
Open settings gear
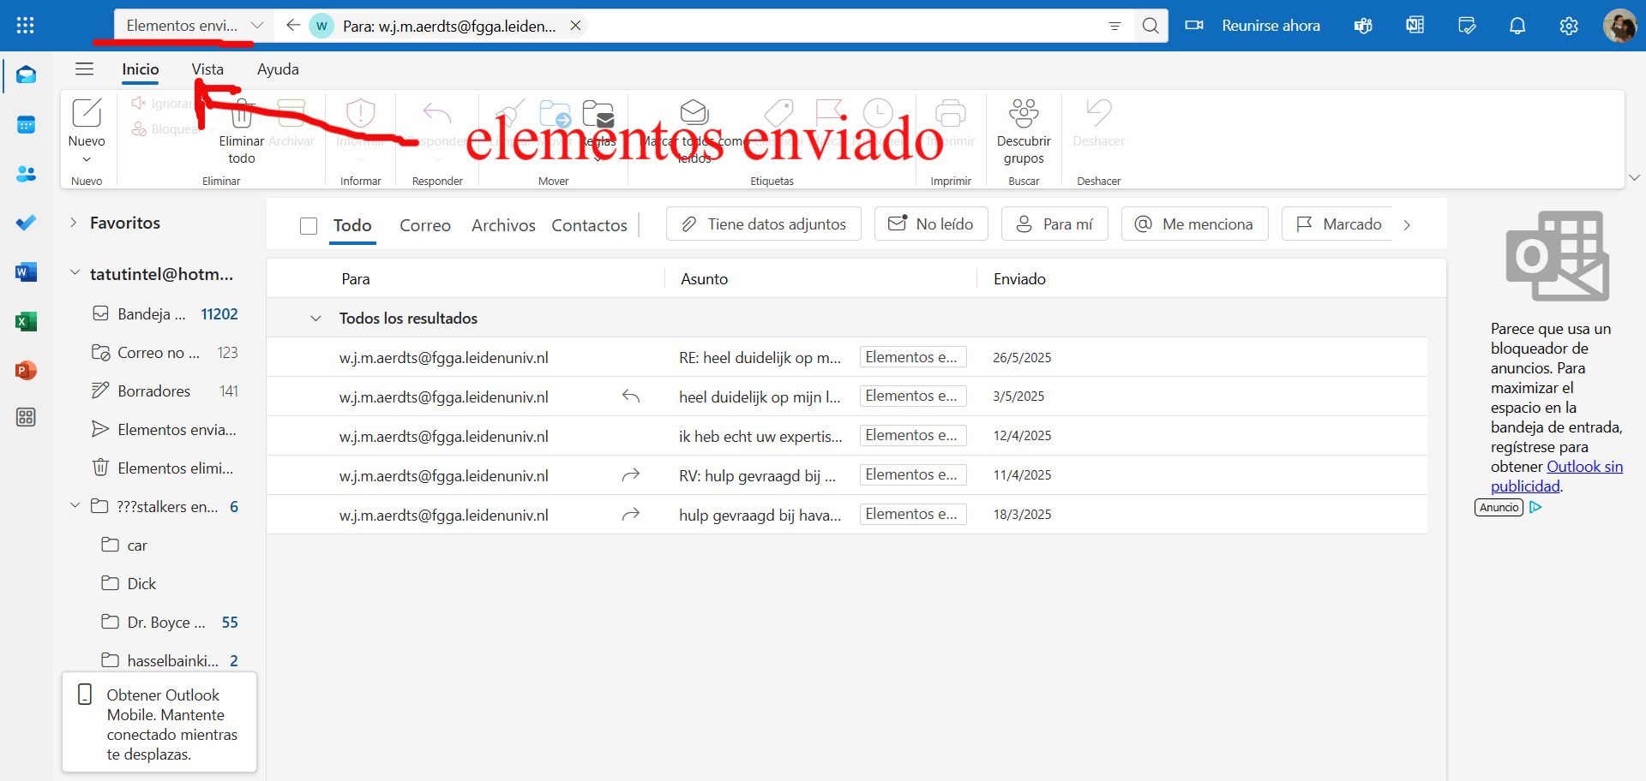pos(1569,26)
